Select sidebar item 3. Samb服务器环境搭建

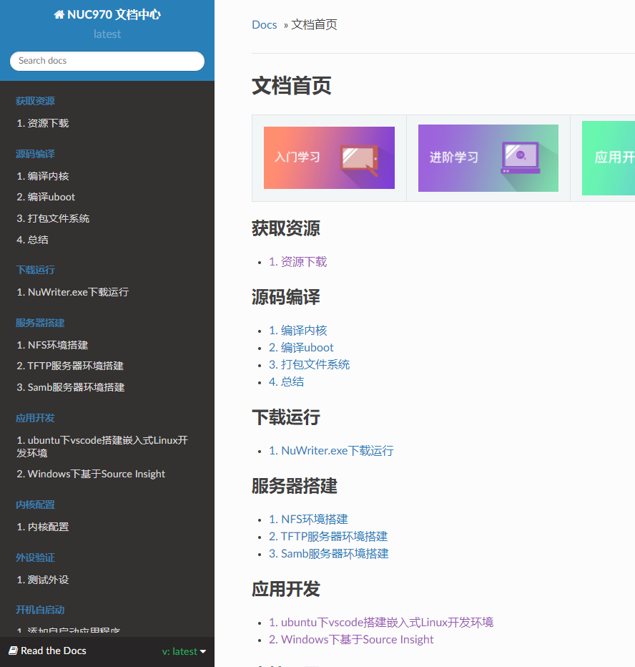point(71,387)
